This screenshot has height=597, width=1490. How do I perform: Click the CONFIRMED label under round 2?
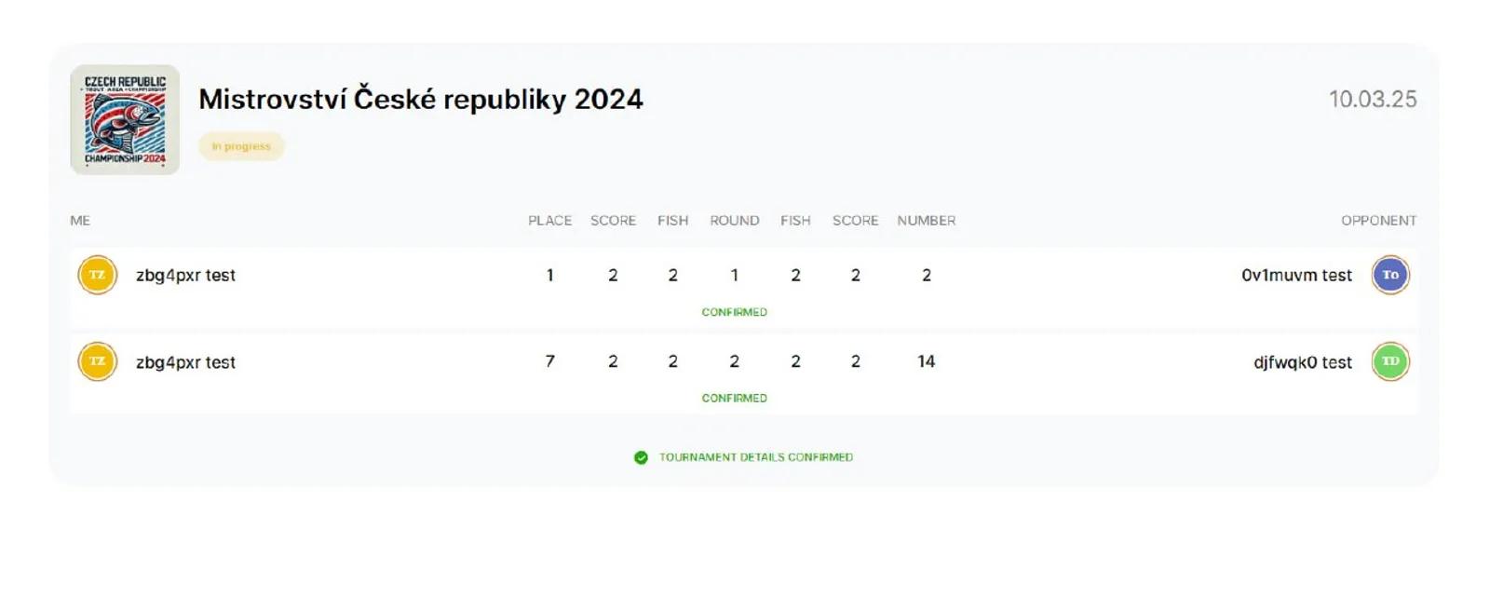point(735,398)
